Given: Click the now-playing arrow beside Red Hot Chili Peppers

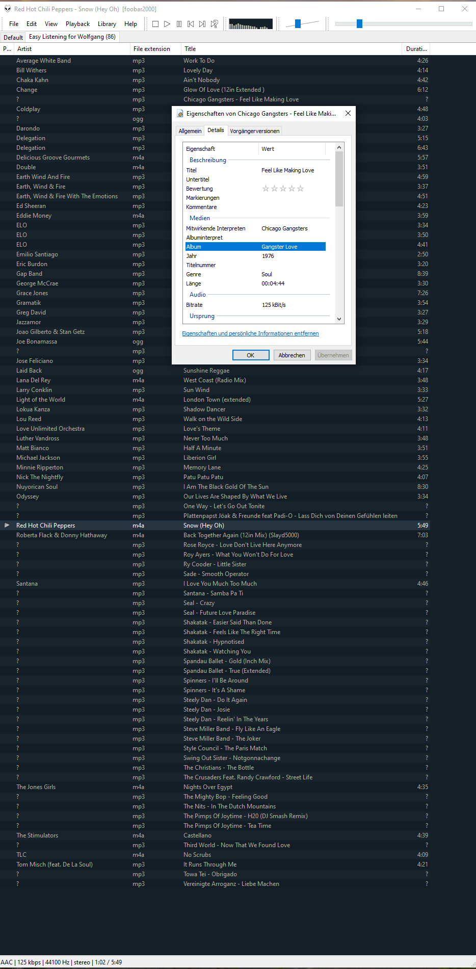Looking at the screenshot, I should tap(7, 525).
